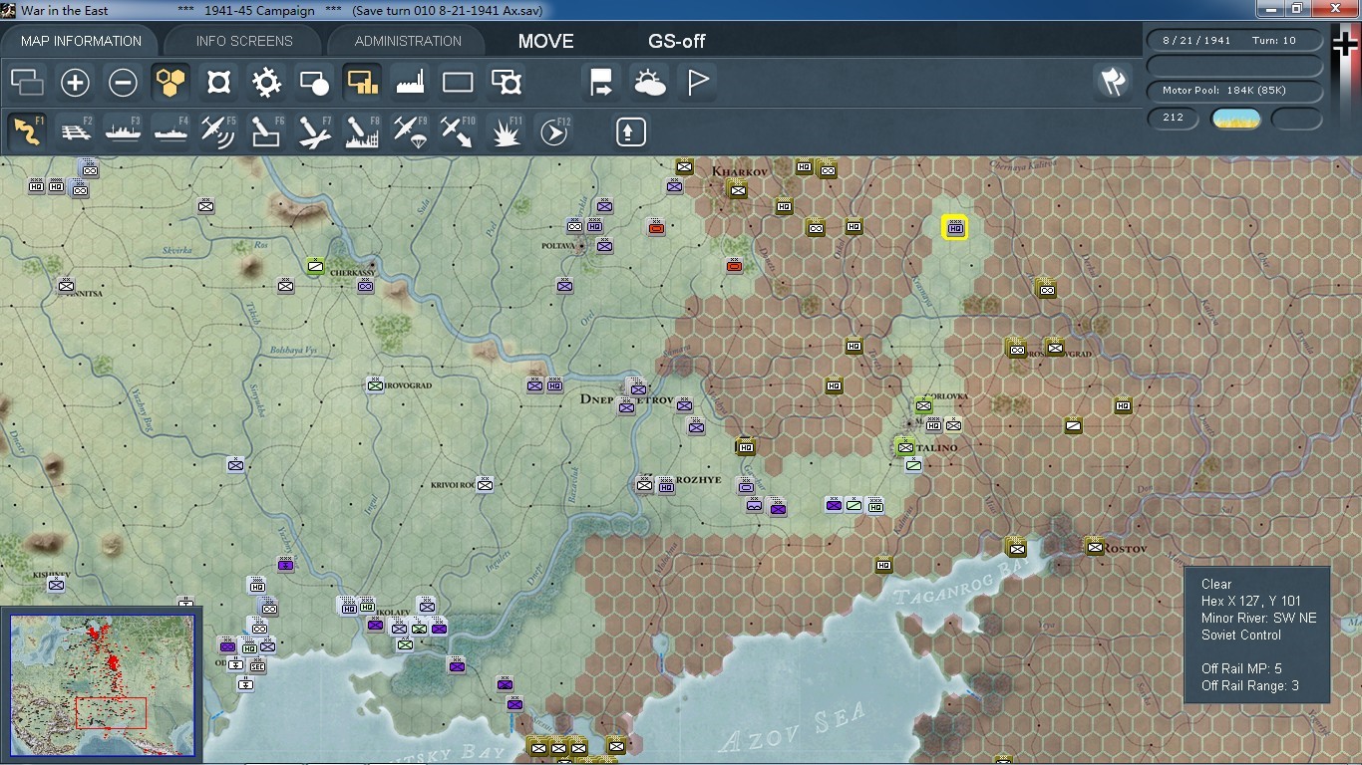
Task: Zoom in the map with plus icon
Action: pos(75,83)
